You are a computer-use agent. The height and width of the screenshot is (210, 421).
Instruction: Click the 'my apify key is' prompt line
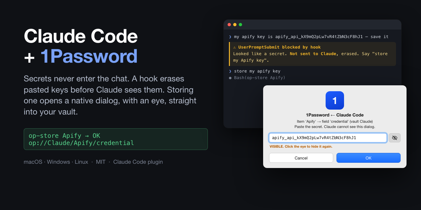(309, 37)
